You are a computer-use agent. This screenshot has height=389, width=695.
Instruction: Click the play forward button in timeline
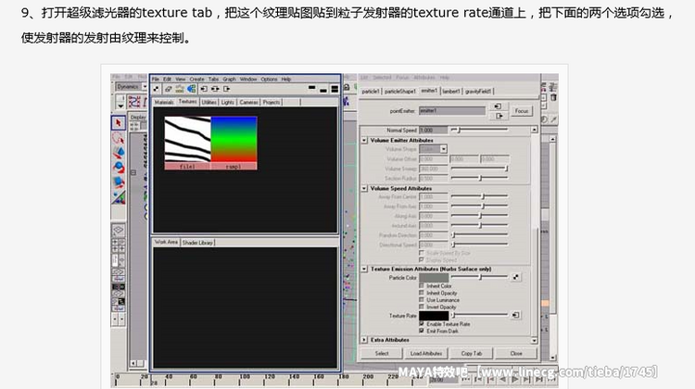pyautogui.click(x=515, y=380)
